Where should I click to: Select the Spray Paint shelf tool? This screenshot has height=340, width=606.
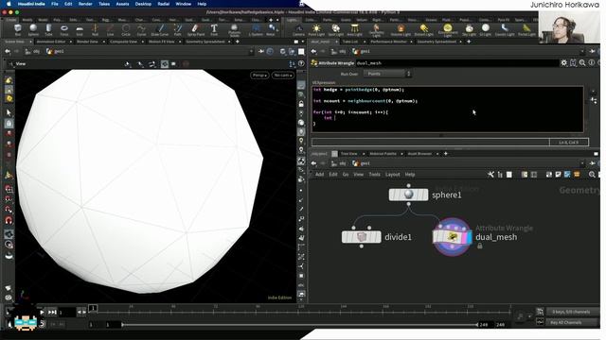[x=196, y=29]
